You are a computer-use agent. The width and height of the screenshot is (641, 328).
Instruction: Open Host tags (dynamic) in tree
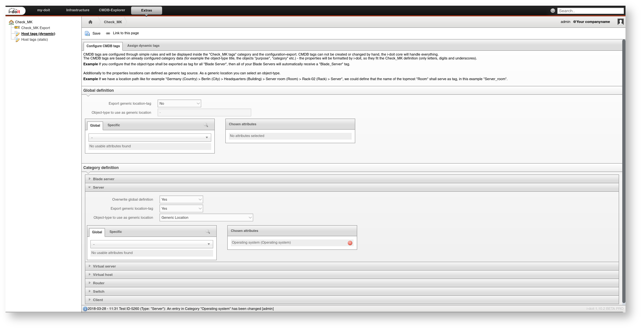tap(38, 34)
